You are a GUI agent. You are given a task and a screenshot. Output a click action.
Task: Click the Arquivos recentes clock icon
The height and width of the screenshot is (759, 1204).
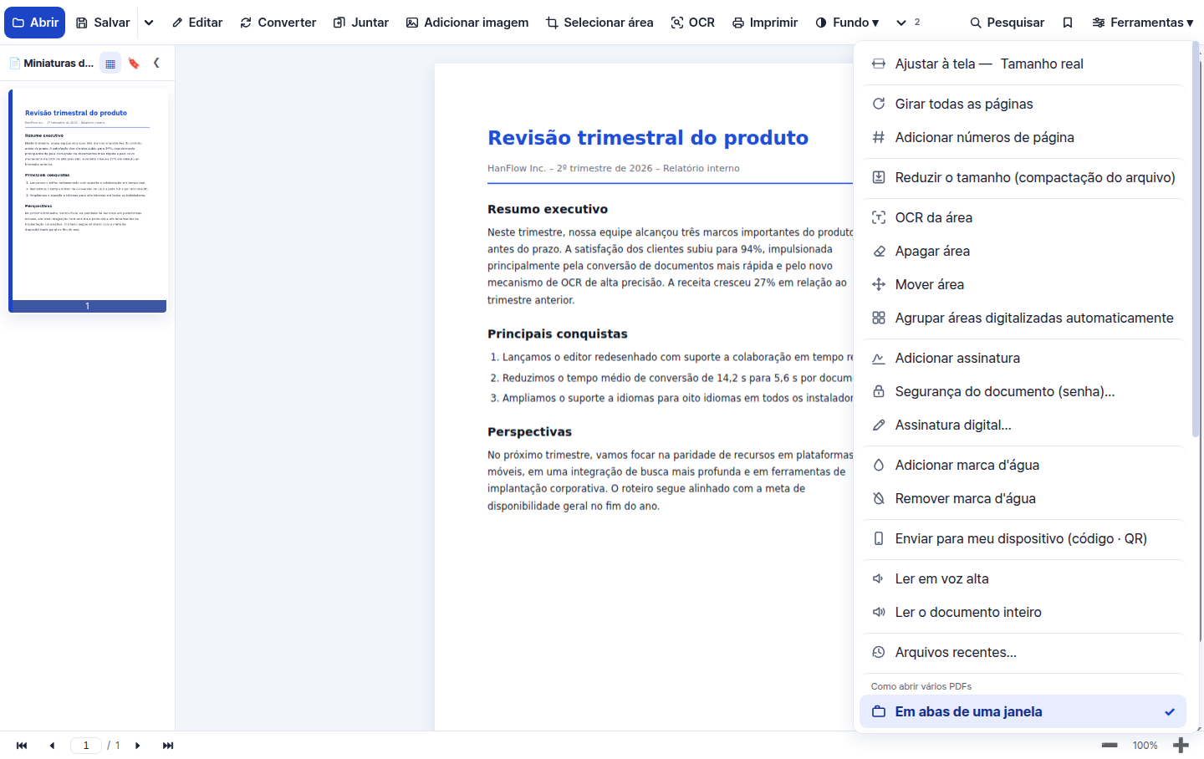879,652
